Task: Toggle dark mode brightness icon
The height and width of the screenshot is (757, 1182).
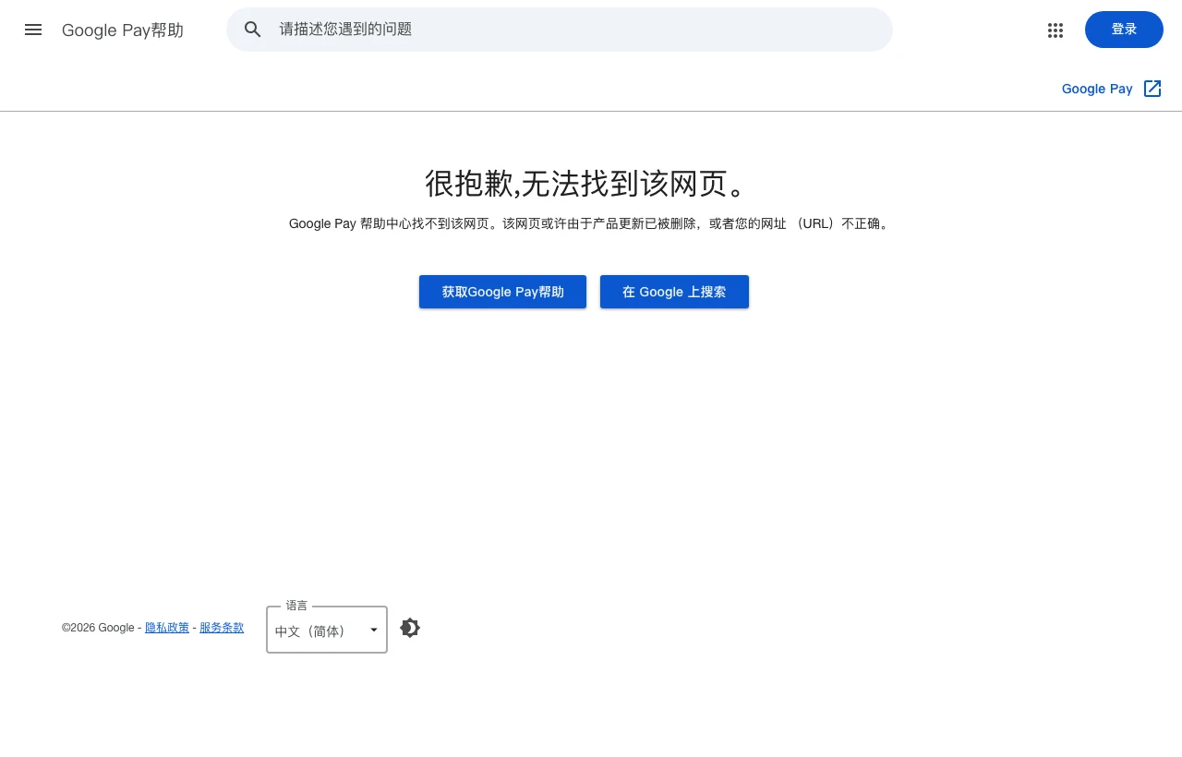Action: [x=410, y=628]
